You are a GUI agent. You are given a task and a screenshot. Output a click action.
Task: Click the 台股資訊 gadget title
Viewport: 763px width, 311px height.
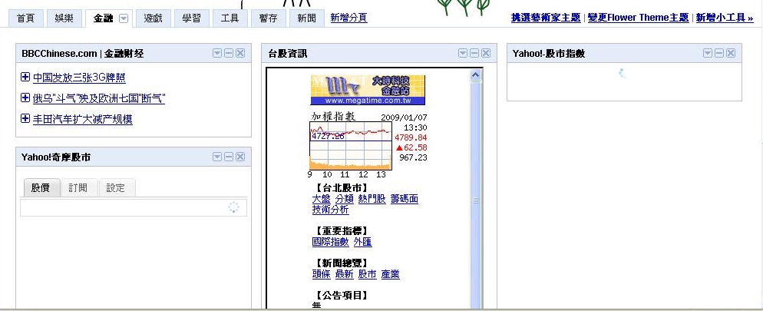click(x=288, y=54)
